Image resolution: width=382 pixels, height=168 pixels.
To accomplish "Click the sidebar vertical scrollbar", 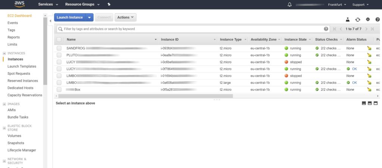I will 45,51.
